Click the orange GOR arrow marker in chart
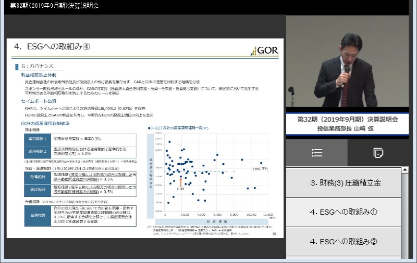The height and width of the screenshot is (263, 417). [x=181, y=182]
